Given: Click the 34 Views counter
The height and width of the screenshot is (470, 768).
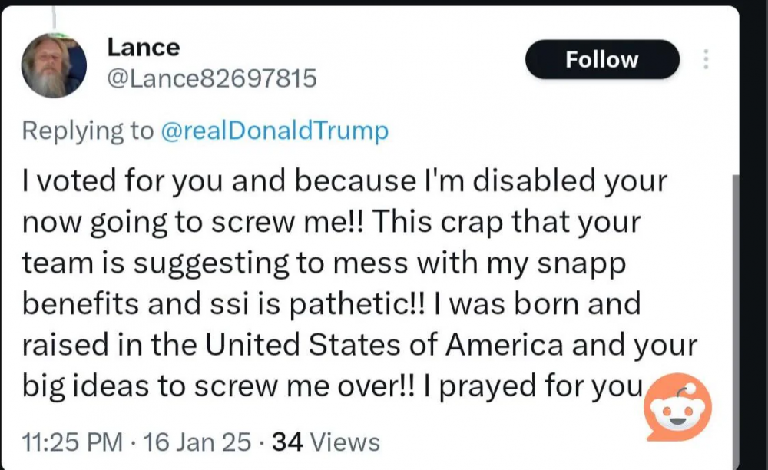Looking at the screenshot, I should click(326, 442).
